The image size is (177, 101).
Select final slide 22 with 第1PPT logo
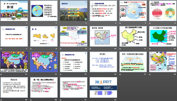pyautogui.click(x=103, y=87)
